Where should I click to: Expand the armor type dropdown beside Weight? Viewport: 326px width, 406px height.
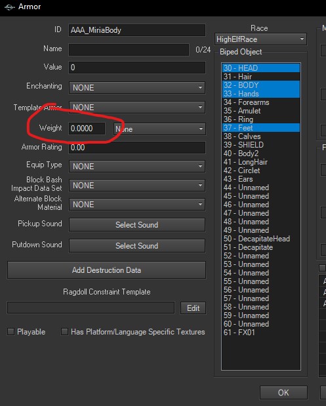(159, 129)
